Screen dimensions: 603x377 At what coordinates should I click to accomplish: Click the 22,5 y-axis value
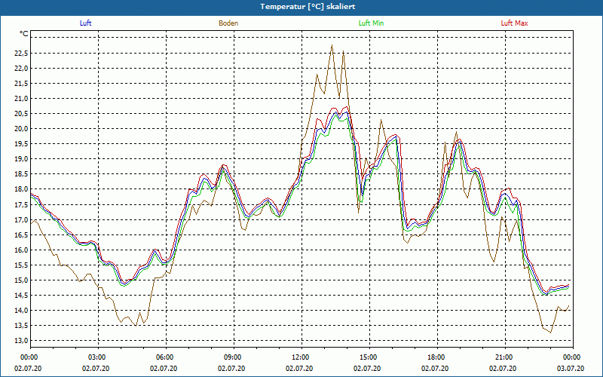(21, 53)
